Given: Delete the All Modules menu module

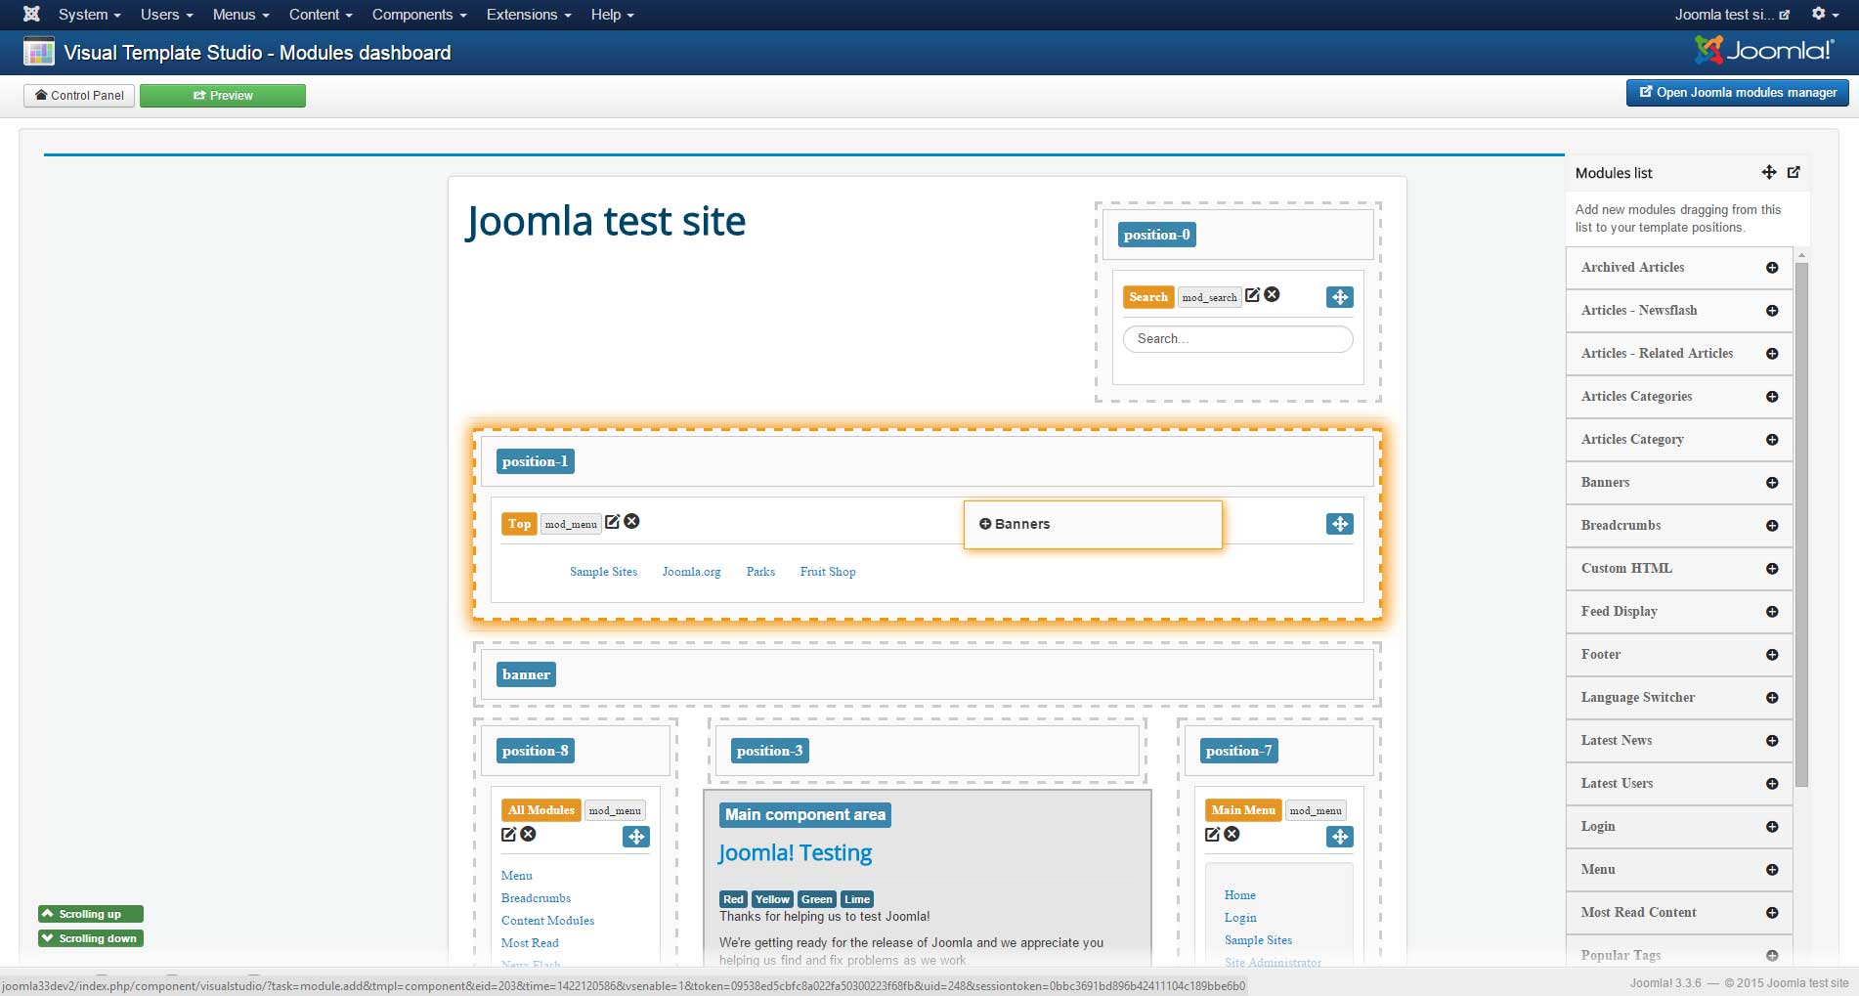Looking at the screenshot, I should [x=528, y=834].
